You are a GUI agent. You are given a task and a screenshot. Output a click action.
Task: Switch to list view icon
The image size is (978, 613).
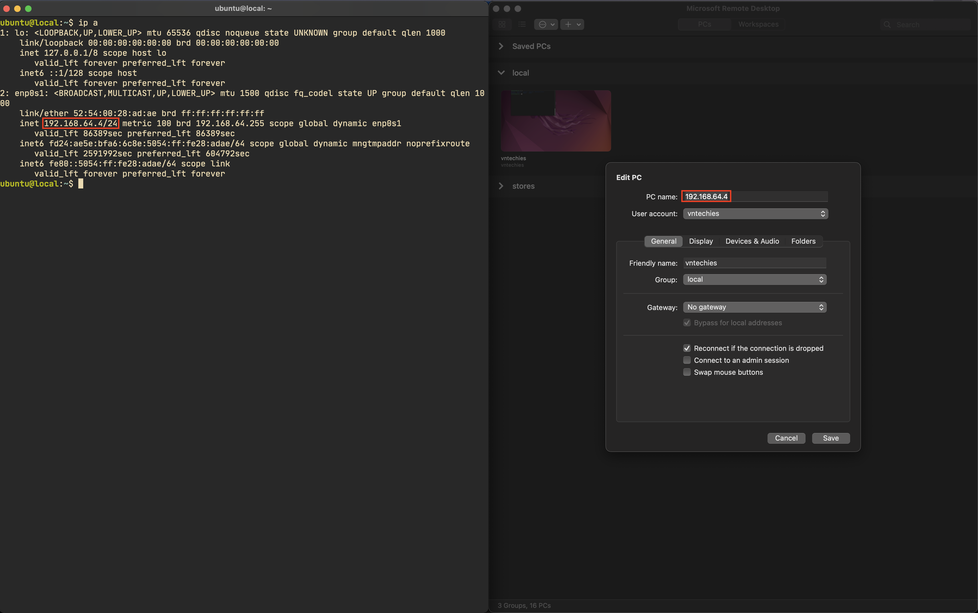(x=522, y=24)
